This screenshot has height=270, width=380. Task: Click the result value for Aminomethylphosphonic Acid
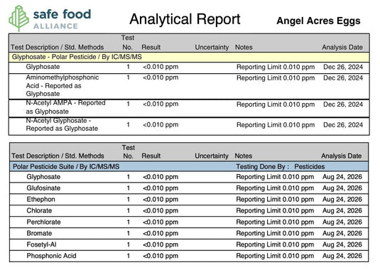161,77
